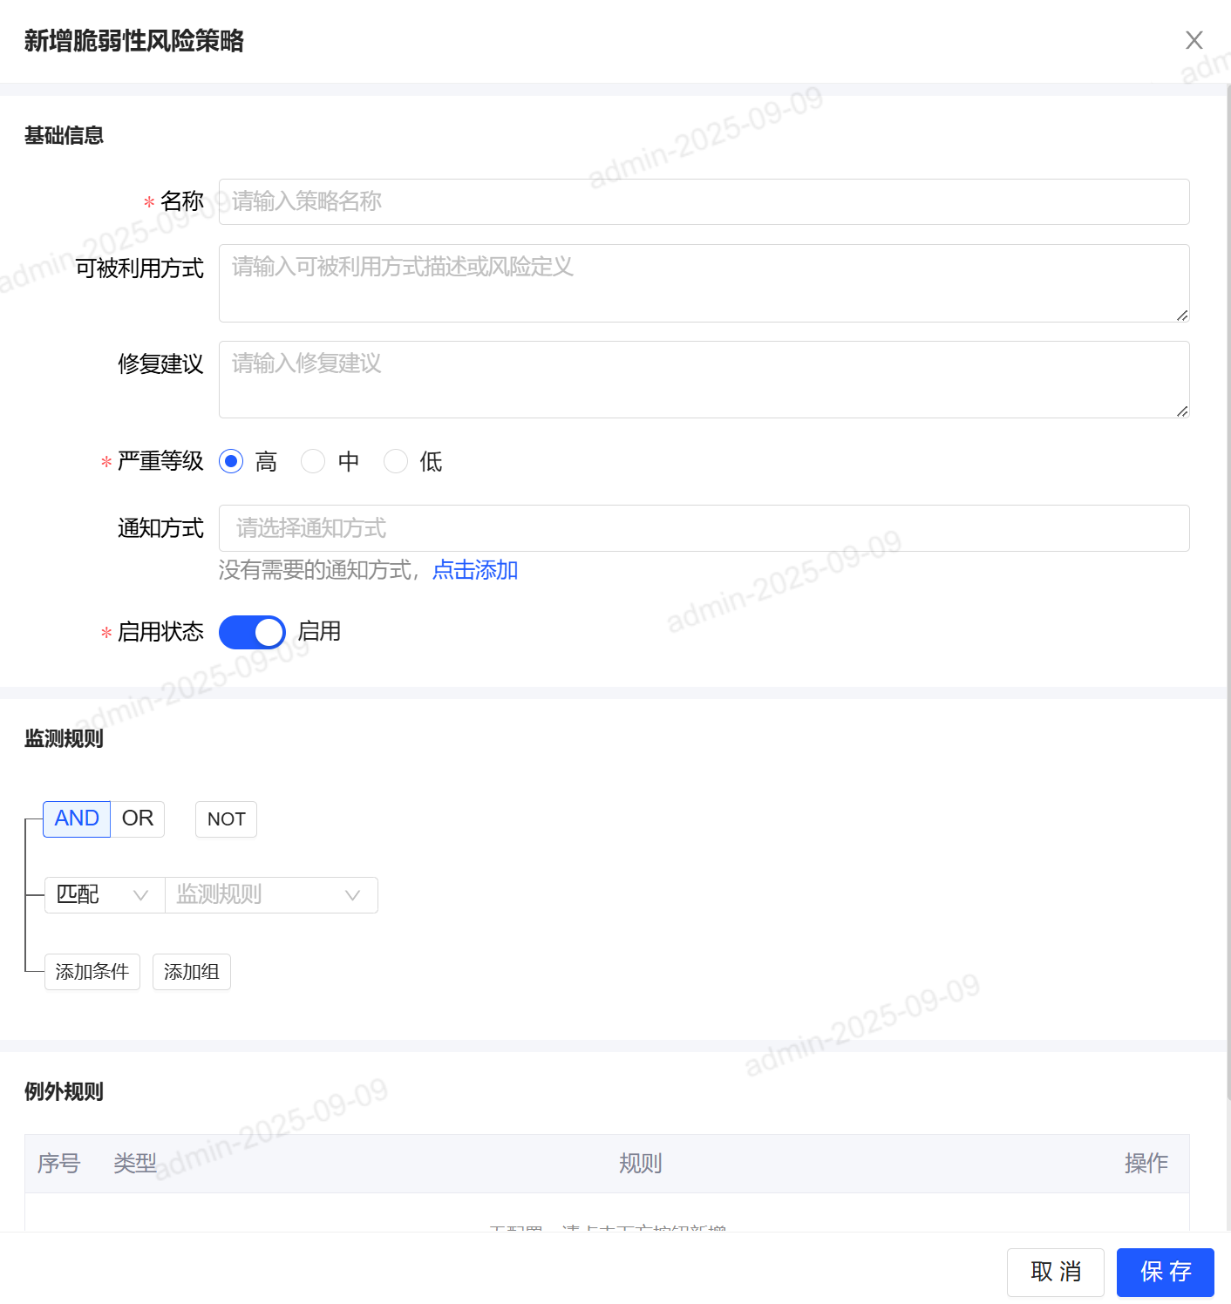The width and height of the screenshot is (1231, 1304).
Task: Select 中 severity level radio
Action: 313,461
